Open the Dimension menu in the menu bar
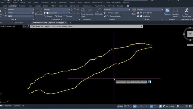 45,3
